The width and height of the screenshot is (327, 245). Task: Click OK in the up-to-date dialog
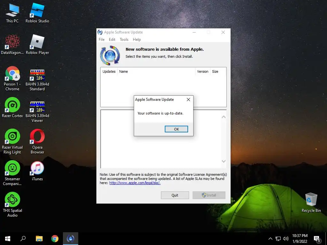pyautogui.click(x=176, y=129)
